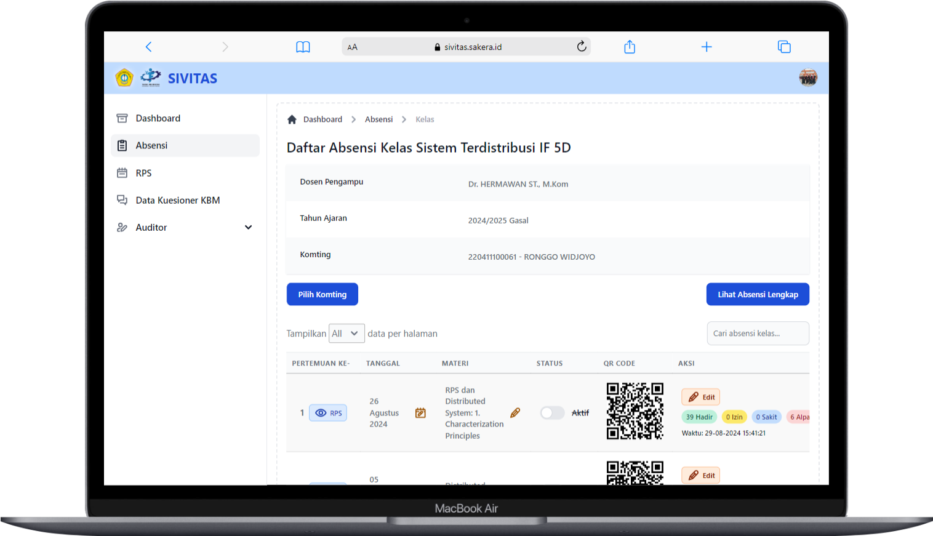
Task: Open the bookmarks book icon
Action: 303,47
